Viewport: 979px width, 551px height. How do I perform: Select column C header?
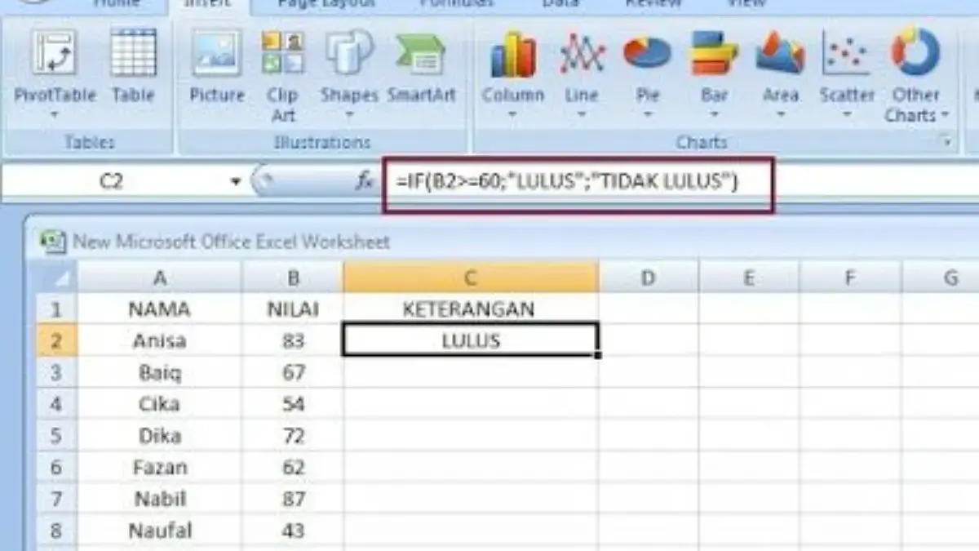click(471, 279)
